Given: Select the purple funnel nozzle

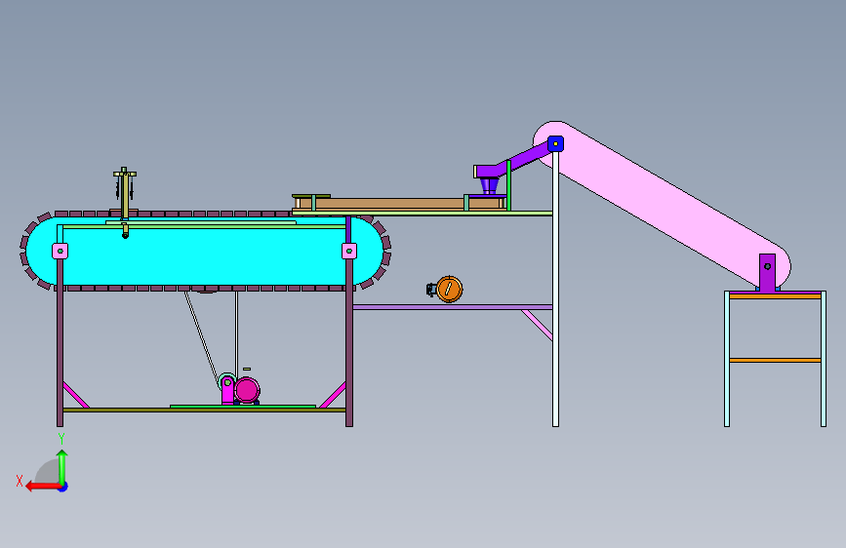Looking at the screenshot, I should point(488,186).
